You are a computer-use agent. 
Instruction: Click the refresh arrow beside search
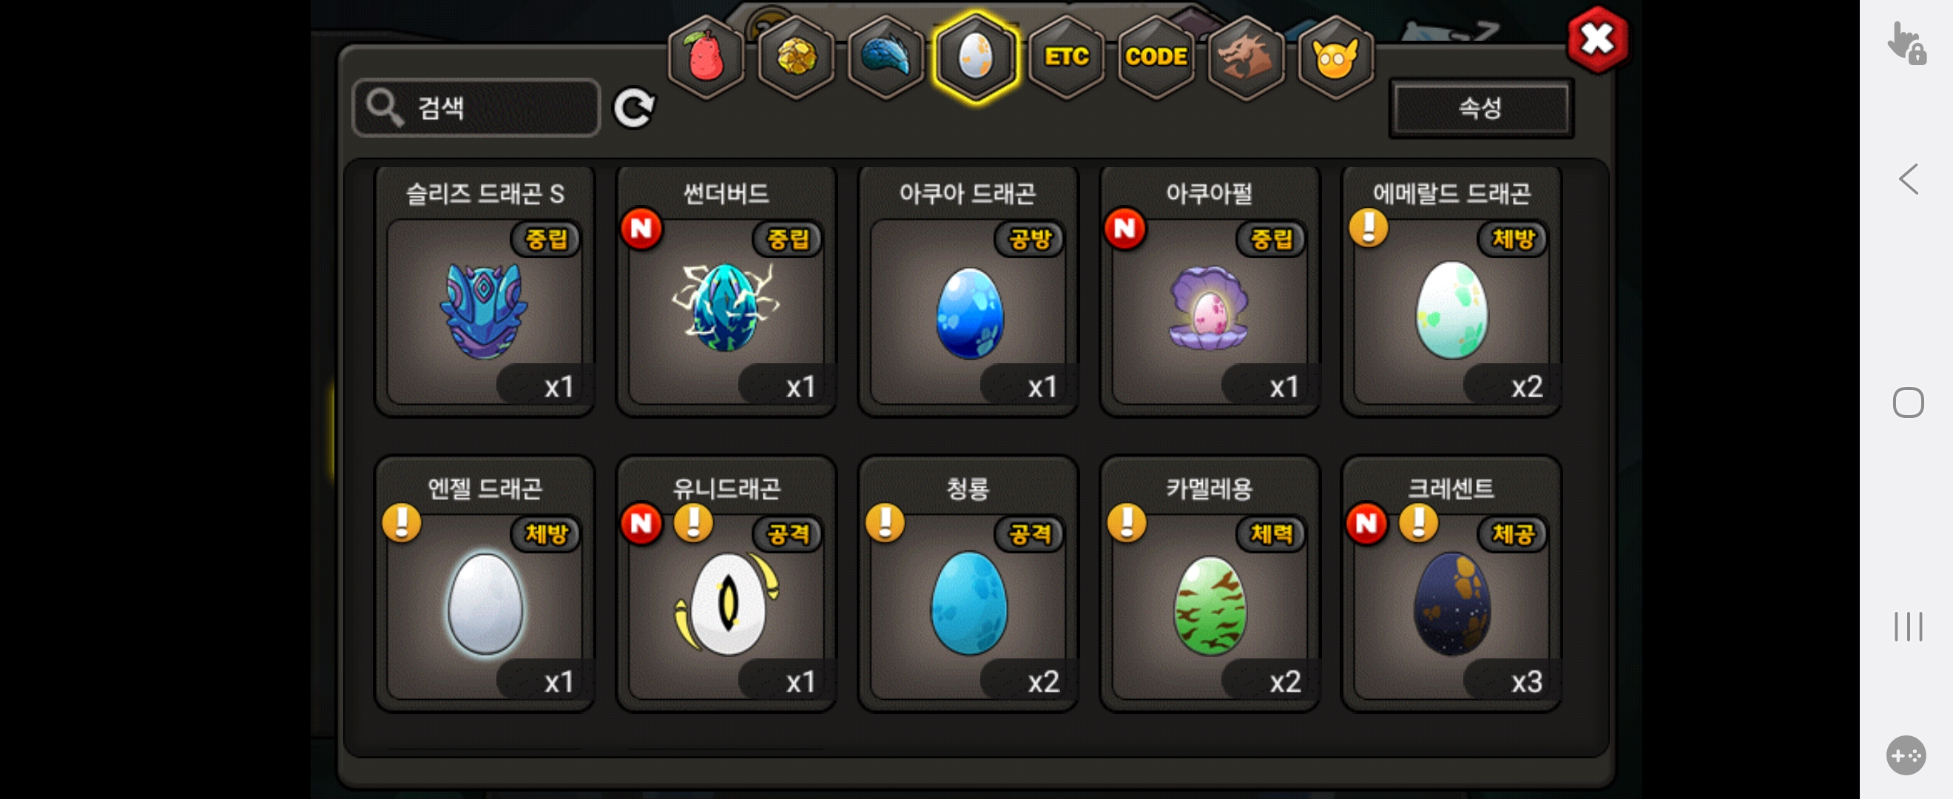tap(634, 109)
